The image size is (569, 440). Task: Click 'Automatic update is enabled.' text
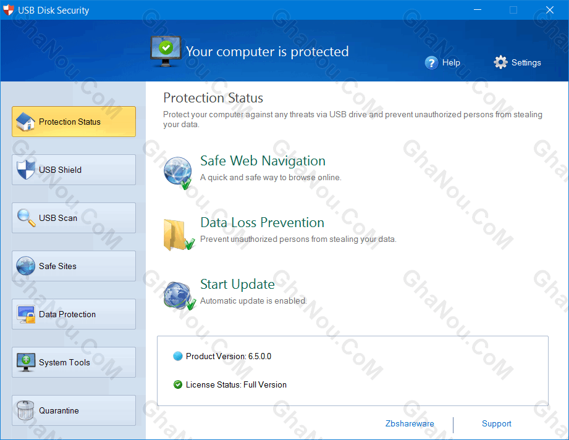(x=253, y=301)
